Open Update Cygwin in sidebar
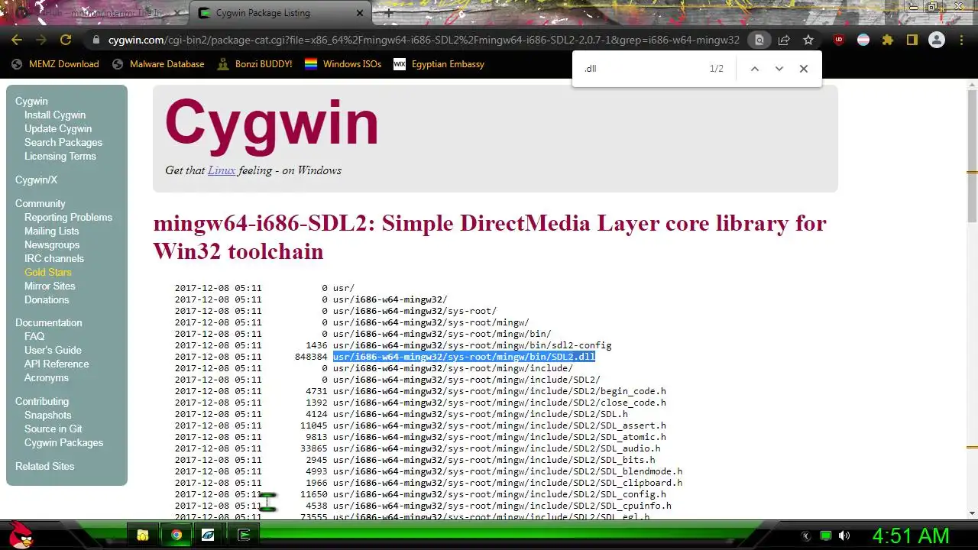This screenshot has width=978, height=550. click(58, 128)
